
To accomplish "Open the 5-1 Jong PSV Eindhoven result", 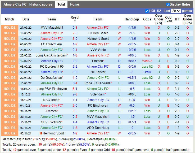I will [x=75, y=89].
